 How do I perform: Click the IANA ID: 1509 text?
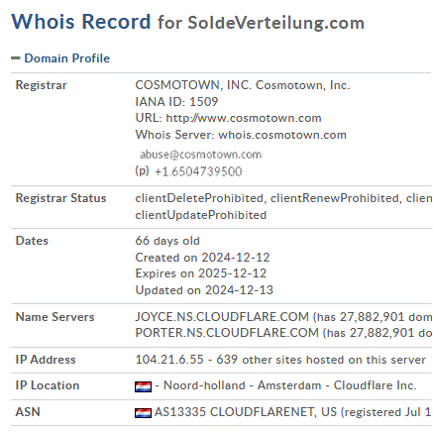(176, 102)
